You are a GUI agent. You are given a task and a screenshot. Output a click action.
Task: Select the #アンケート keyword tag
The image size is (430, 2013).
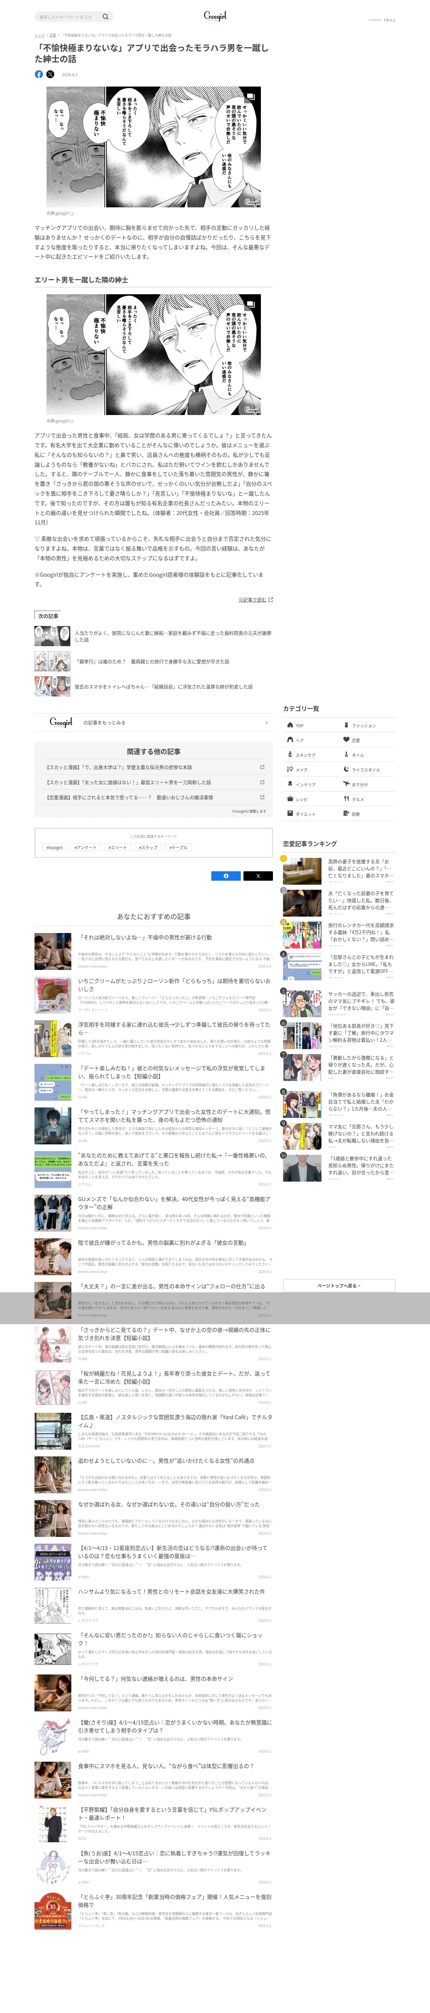click(x=86, y=847)
